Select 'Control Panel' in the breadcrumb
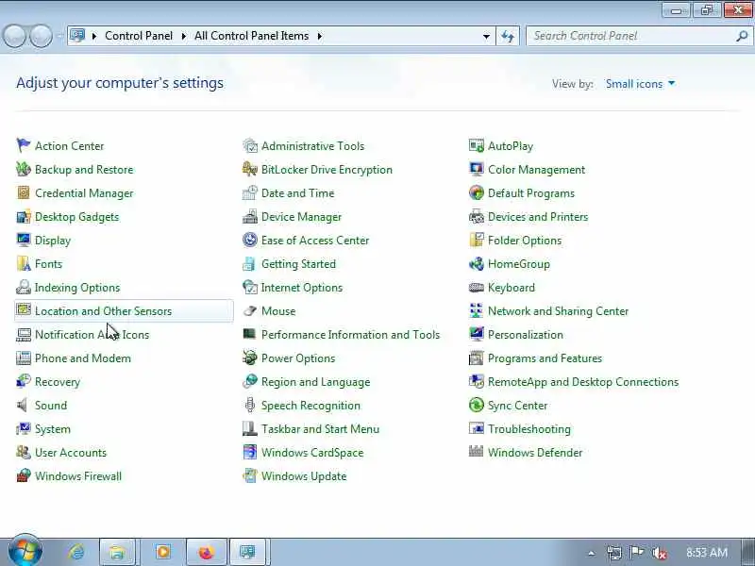This screenshot has height=566, width=755. point(139,36)
